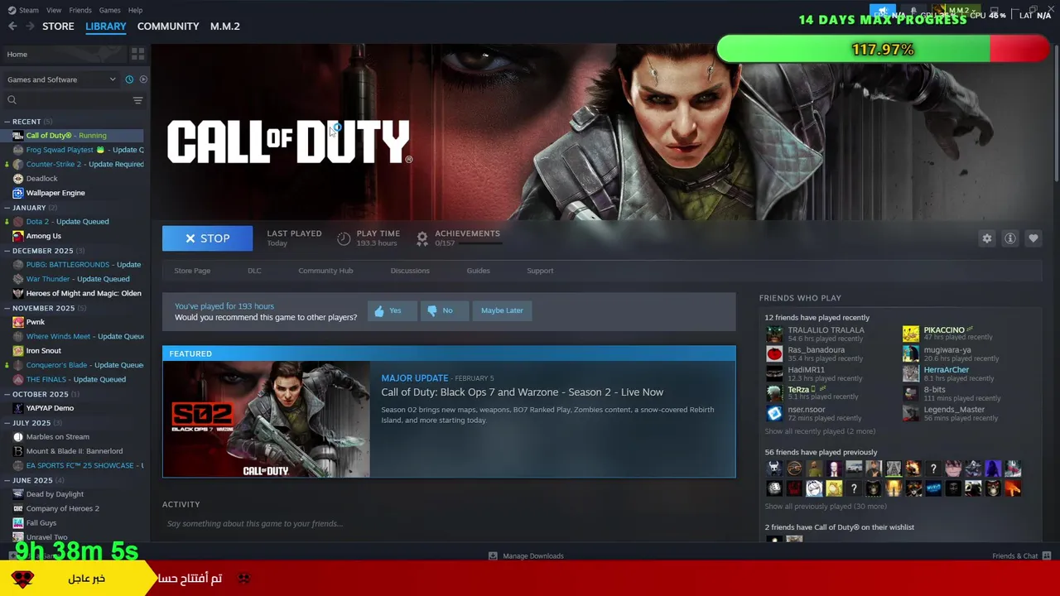This screenshot has height=596, width=1060.
Task: Click the achievements gear icon
Action: pyautogui.click(x=422, y=238)
